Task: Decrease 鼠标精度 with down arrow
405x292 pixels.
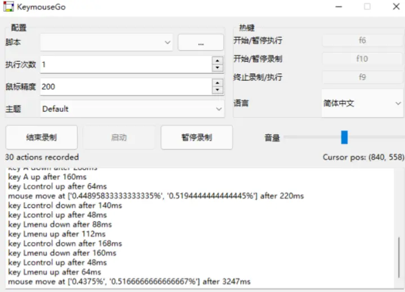Action: (x=218, y=90)
